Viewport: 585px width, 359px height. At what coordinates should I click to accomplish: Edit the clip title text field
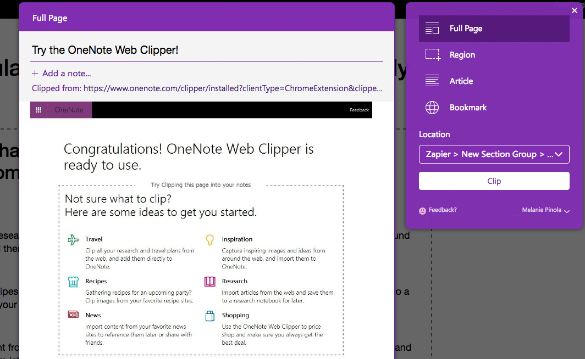coord(207,50)
